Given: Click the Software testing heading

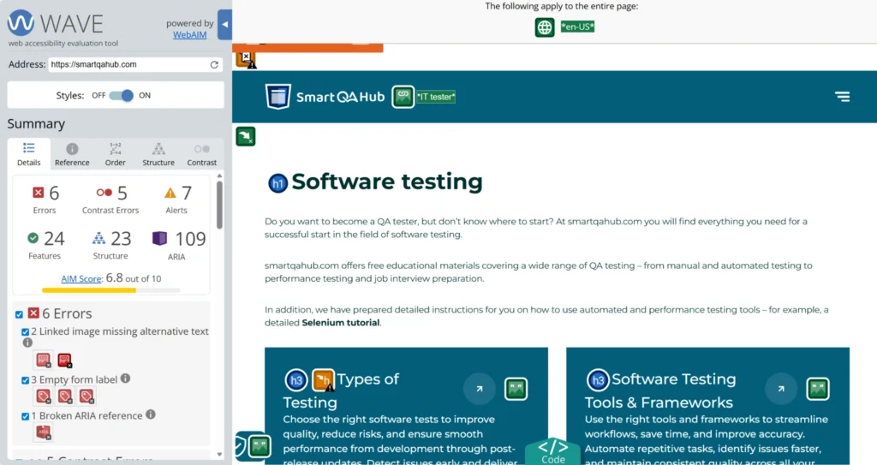Looking at the screenshot, I should coord(387,182).
